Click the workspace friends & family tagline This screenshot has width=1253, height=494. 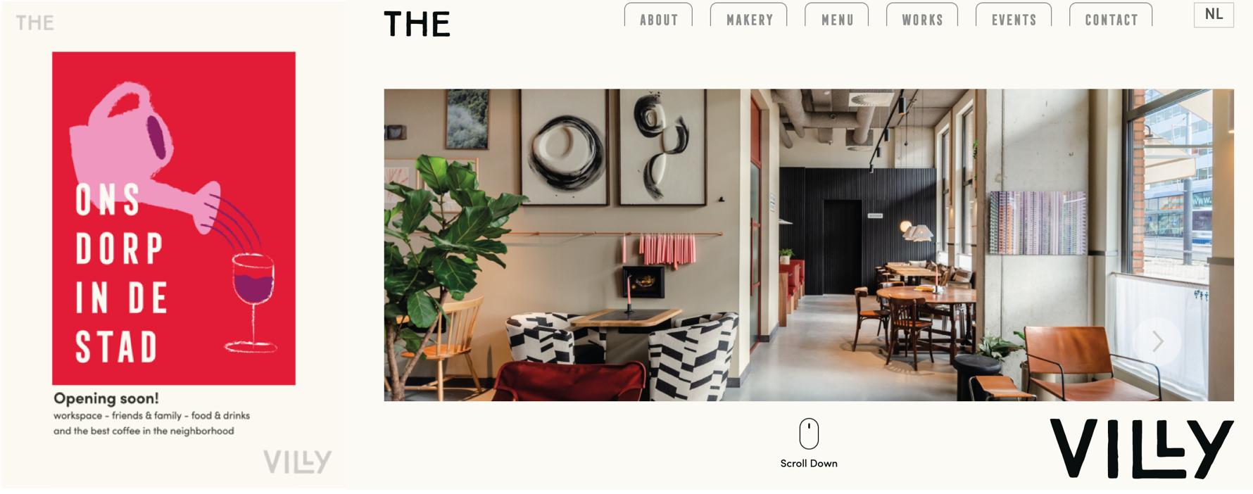click(151, 423)
